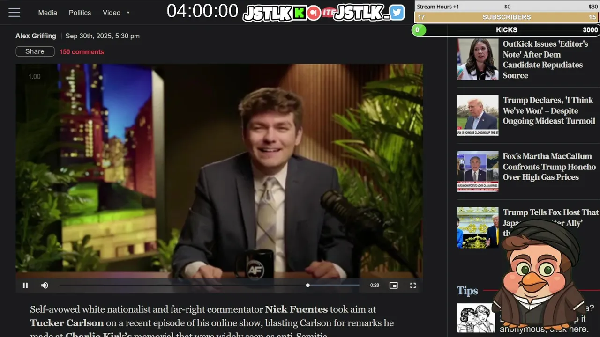Screen dimensions: 600x337
Task: Click Trump Declares article thumbnail
Action: pos(478,115)
